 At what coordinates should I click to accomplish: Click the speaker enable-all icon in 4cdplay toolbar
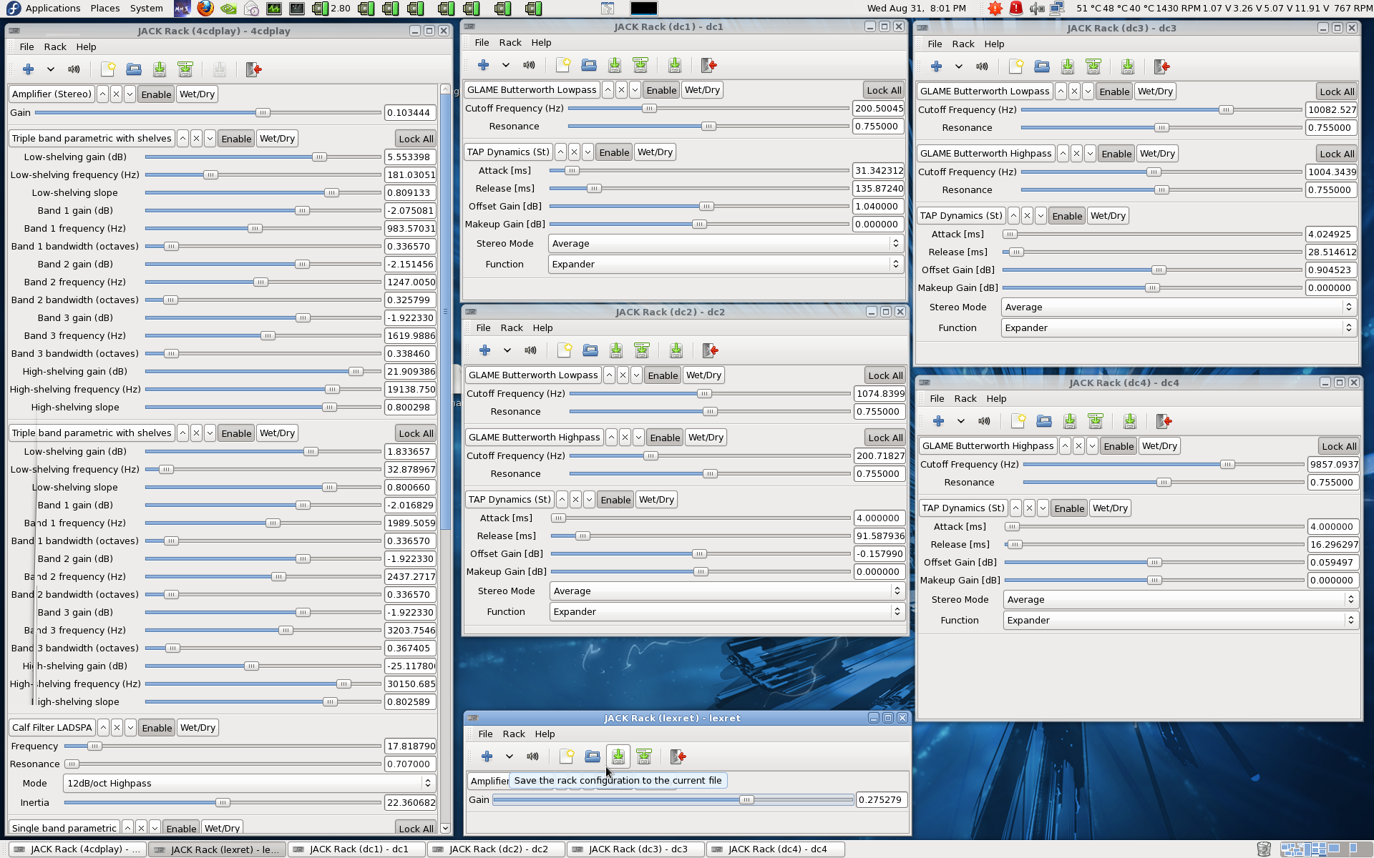[74, 69]
